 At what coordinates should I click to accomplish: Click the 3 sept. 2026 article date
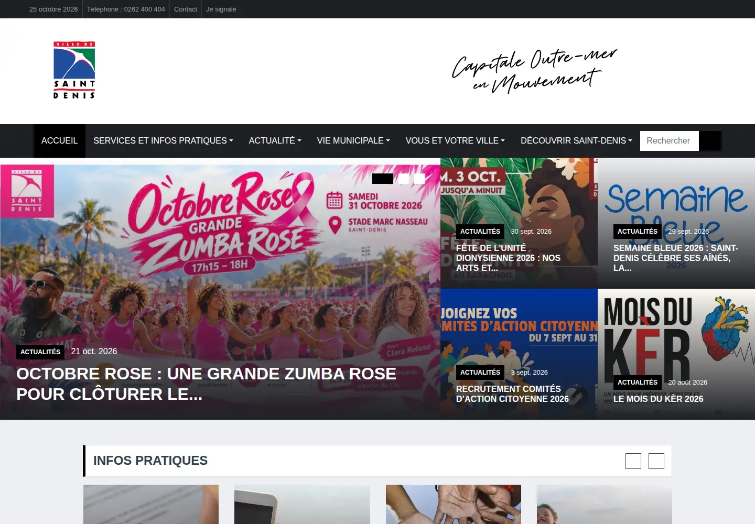(x=529, y=373)
